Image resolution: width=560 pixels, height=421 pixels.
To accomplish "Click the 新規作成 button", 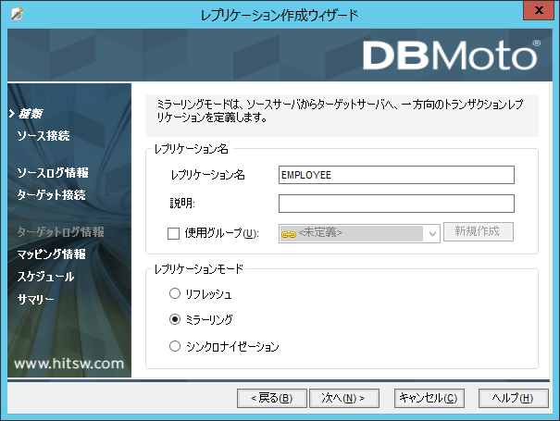I will (479, 231).
